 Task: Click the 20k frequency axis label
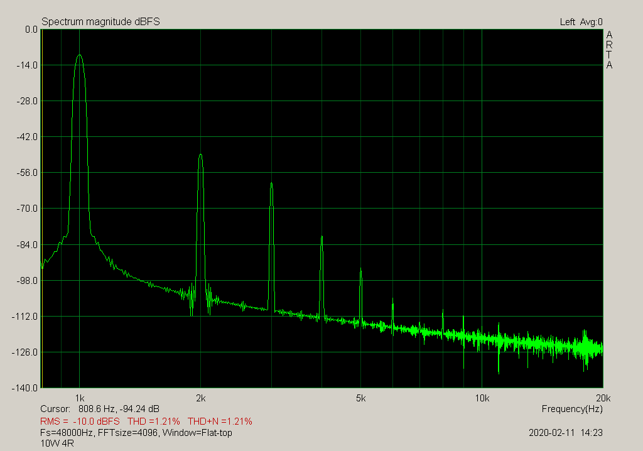(x=603, y=398)
